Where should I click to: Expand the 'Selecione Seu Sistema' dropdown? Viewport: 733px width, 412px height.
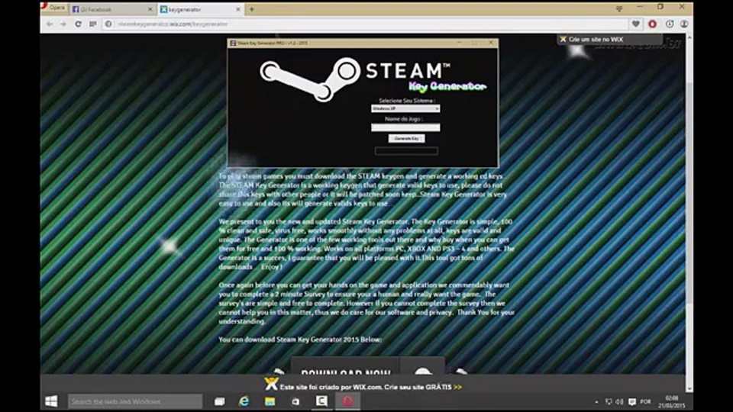pyautogui.click(x=405, y=109)
